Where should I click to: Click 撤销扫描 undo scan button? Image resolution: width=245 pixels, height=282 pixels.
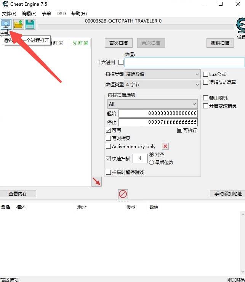click(220, 43)
